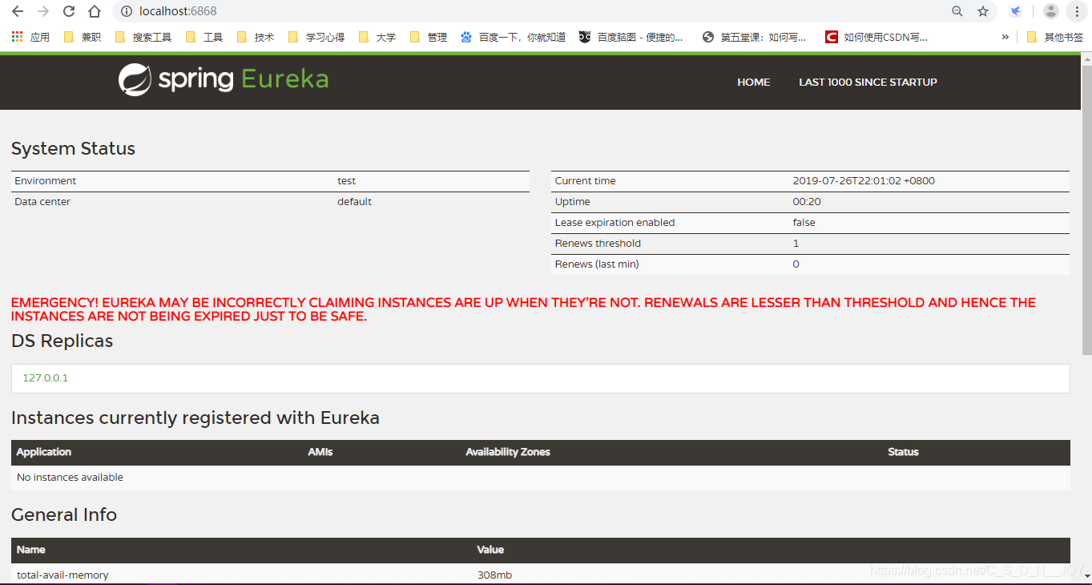Viewport: 1092px width, 585px height.
Task: Click the Environment value test
Action: click(346, 181)
